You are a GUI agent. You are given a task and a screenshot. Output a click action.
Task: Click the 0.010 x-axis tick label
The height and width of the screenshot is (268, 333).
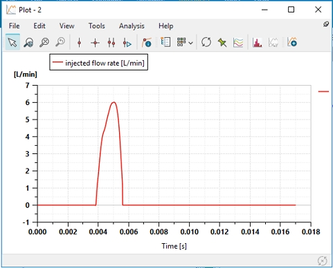pos(189,231)
